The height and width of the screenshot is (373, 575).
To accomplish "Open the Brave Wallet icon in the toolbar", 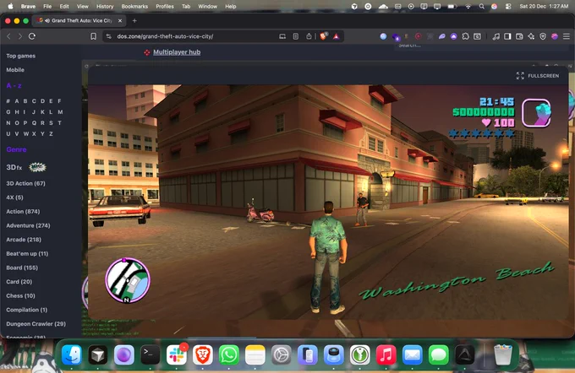I will pos(519,36).
